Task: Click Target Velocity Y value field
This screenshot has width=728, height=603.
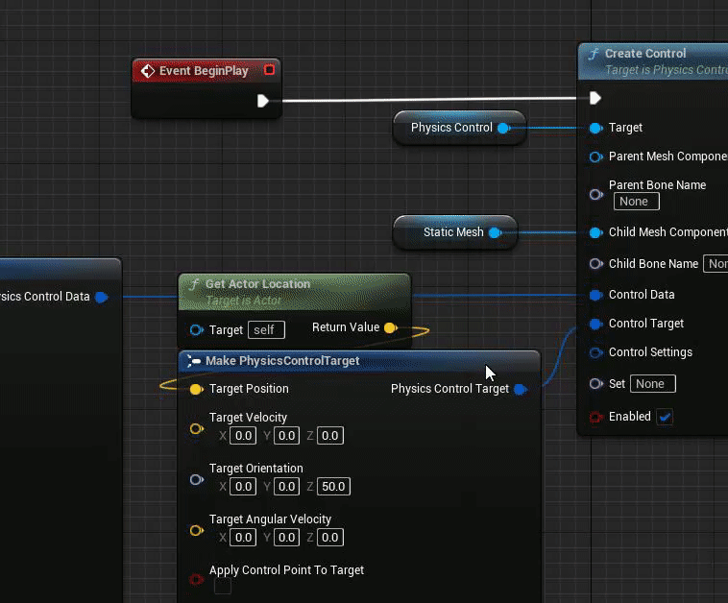Action: pyautogui.click(x=286, y=436)
